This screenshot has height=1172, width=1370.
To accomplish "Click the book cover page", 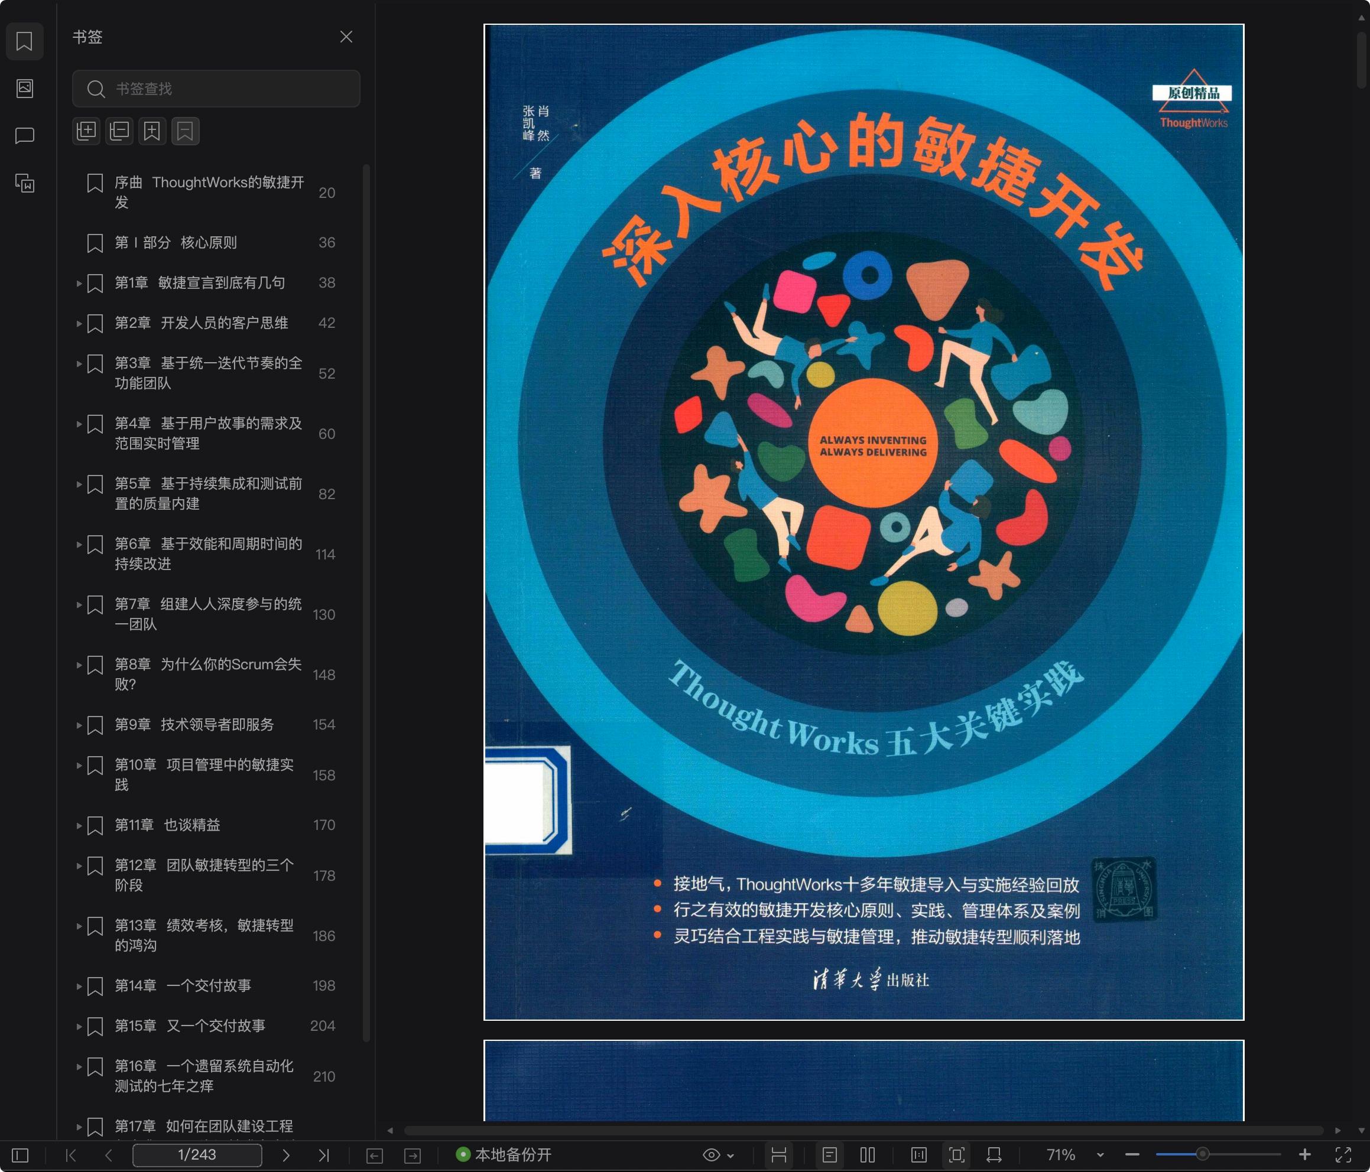I will (863, 522).
